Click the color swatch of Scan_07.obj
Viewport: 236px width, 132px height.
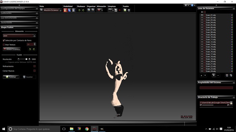(205, 30)
